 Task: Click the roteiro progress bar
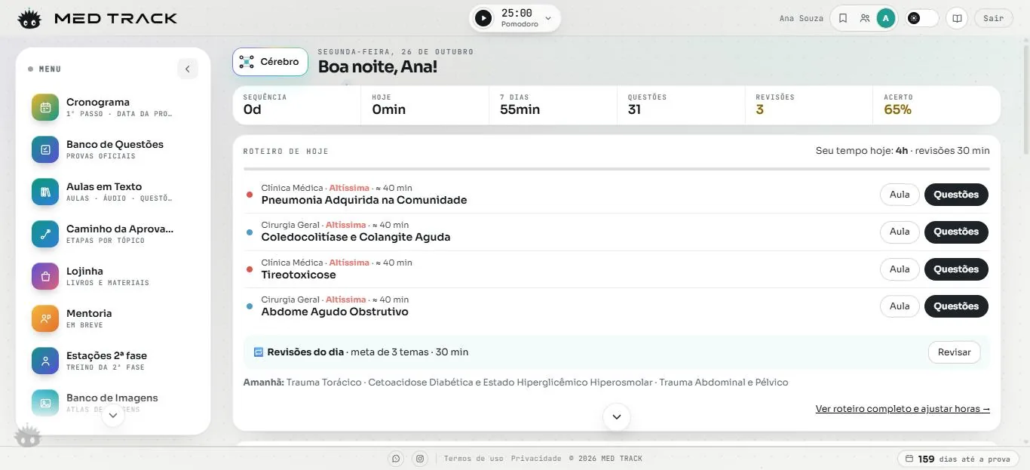point(616,169)
